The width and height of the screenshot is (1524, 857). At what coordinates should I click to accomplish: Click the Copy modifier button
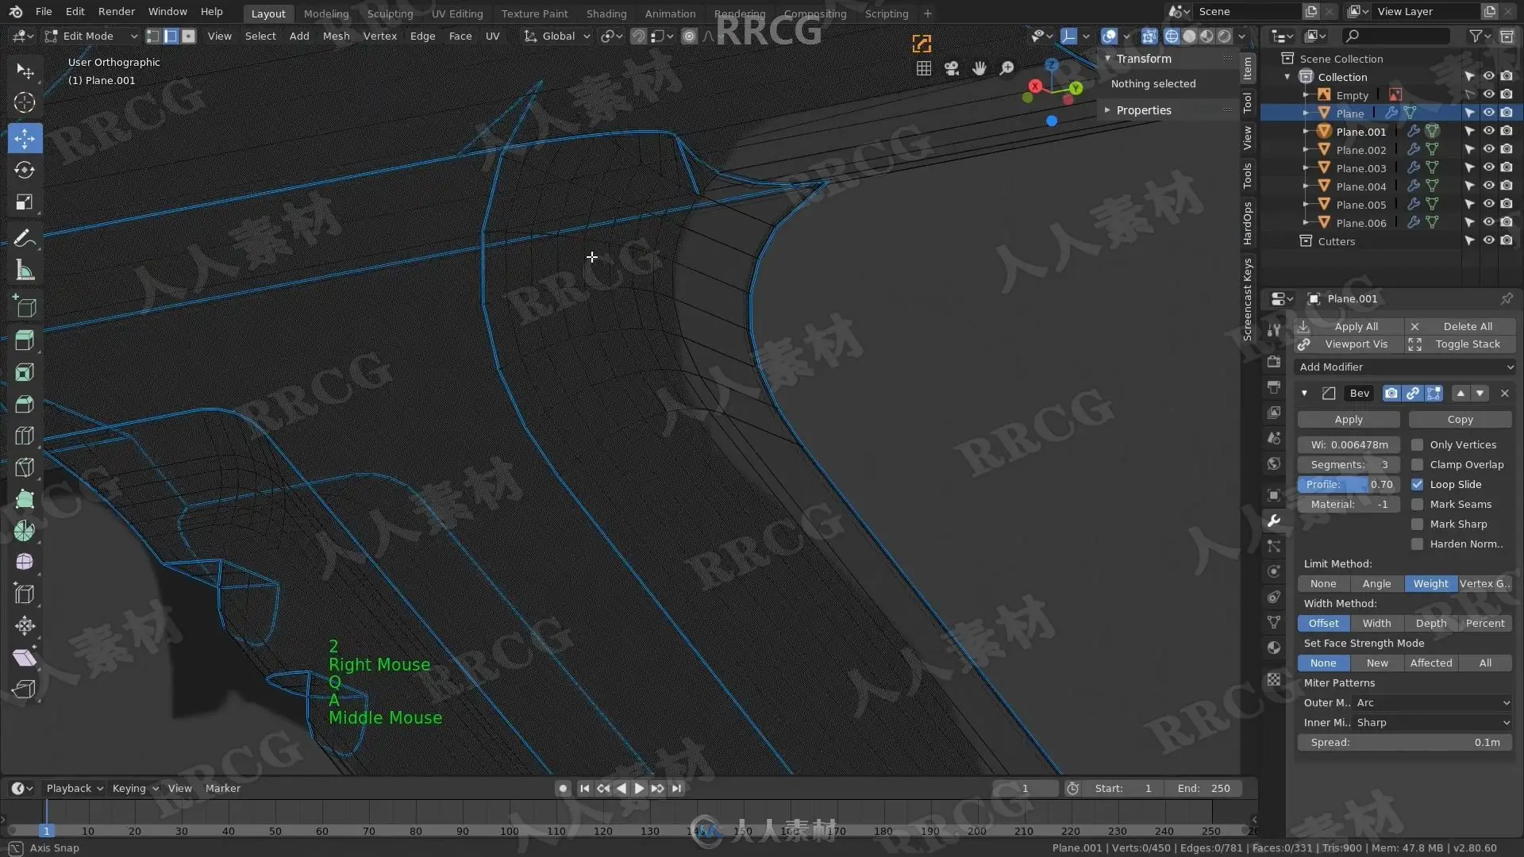click(1459, 419)
